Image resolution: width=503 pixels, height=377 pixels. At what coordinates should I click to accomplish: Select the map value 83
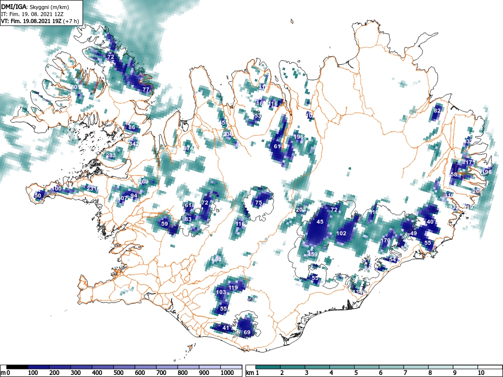(188, 219)
